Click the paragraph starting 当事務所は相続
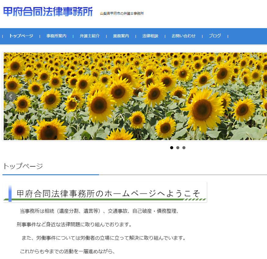Screen dimensions: 267x259 click(x=99, y=211)
